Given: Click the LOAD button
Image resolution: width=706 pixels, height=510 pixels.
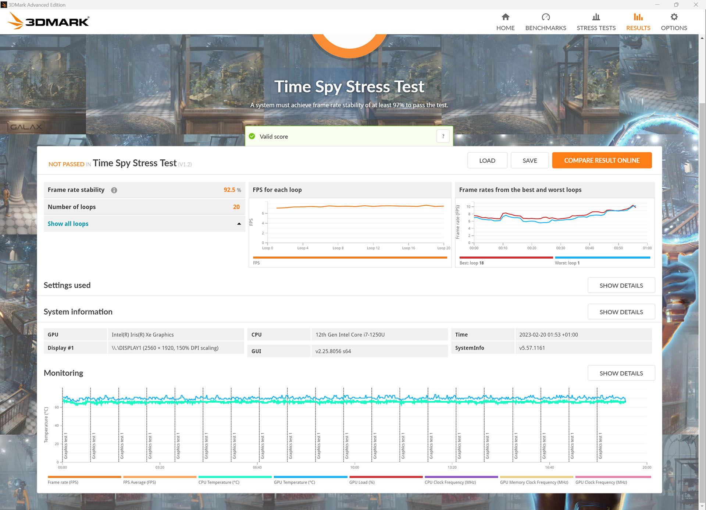Looking at the screenshot, I should [487, 160].
